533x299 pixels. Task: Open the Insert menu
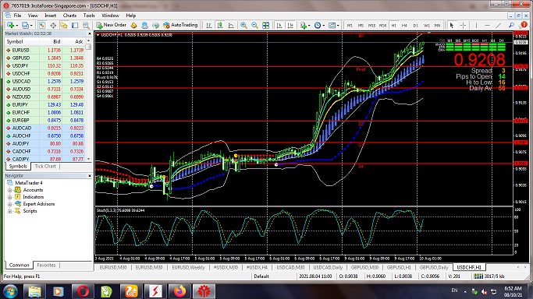tap(50, 16)
